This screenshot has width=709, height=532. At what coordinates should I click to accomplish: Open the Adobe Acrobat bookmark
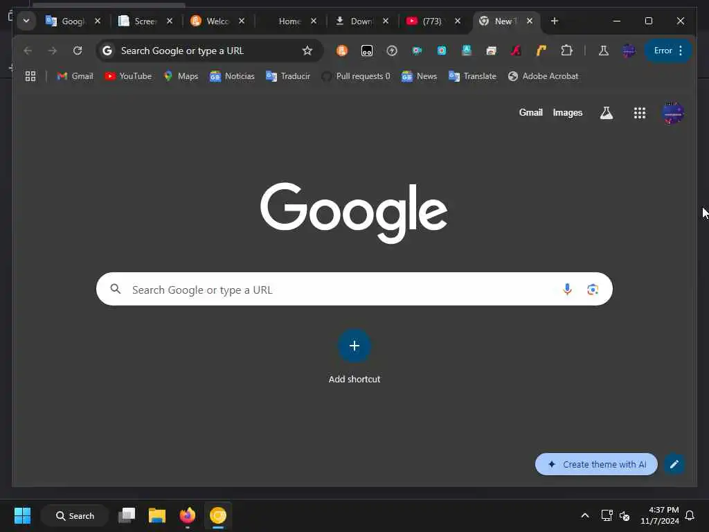click(x=543, y=76)
